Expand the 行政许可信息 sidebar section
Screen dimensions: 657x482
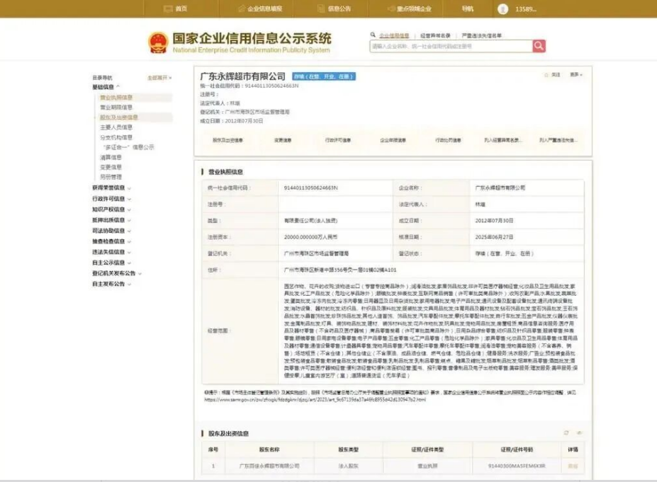pyautogui.click(x=112, y=199)
